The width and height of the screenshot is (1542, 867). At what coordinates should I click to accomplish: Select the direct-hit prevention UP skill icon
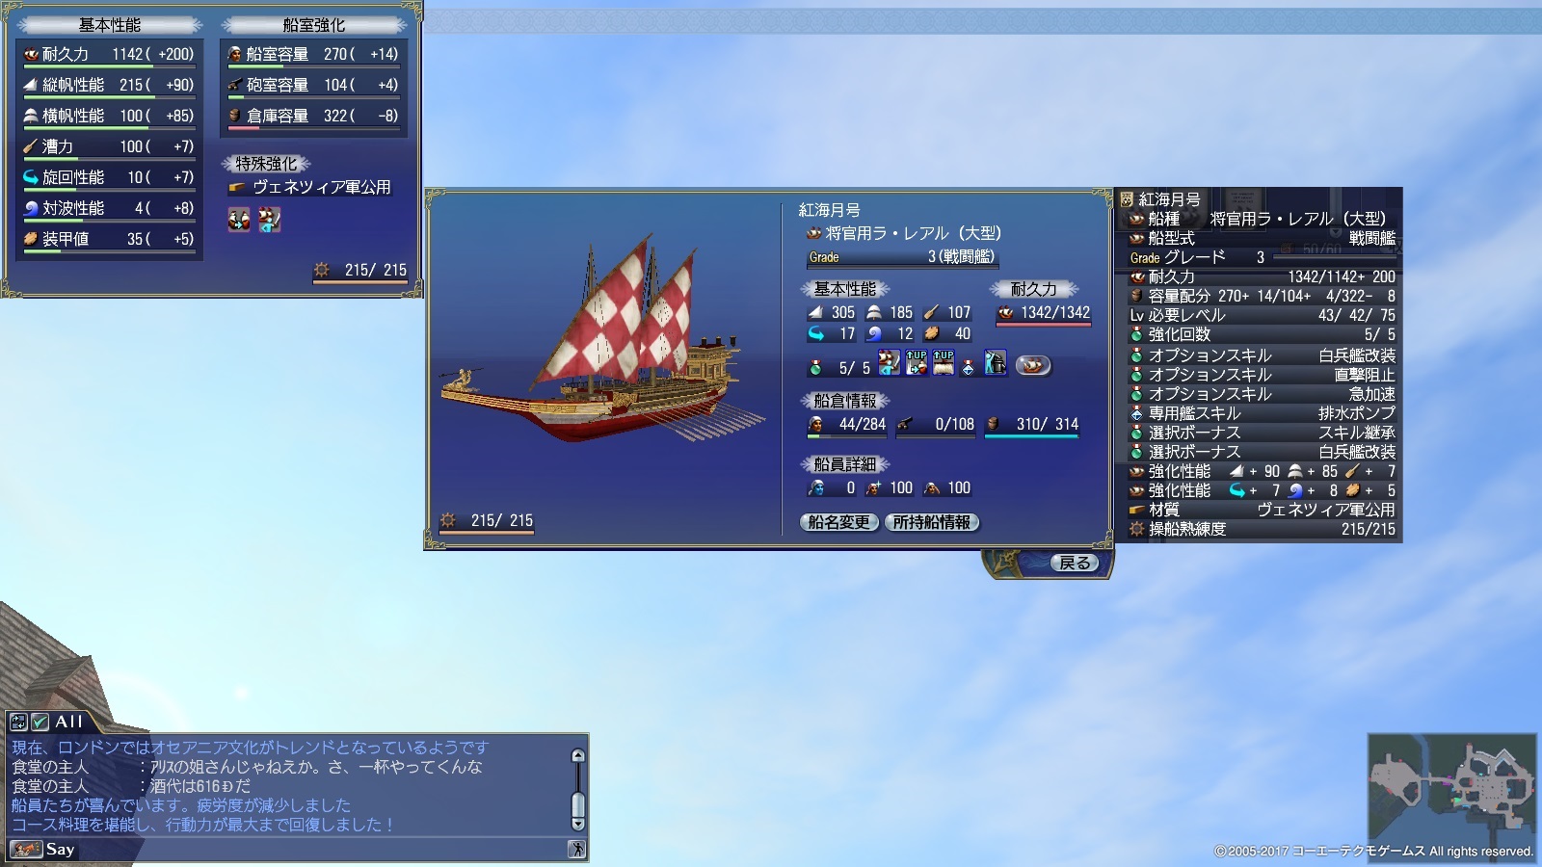917,363
